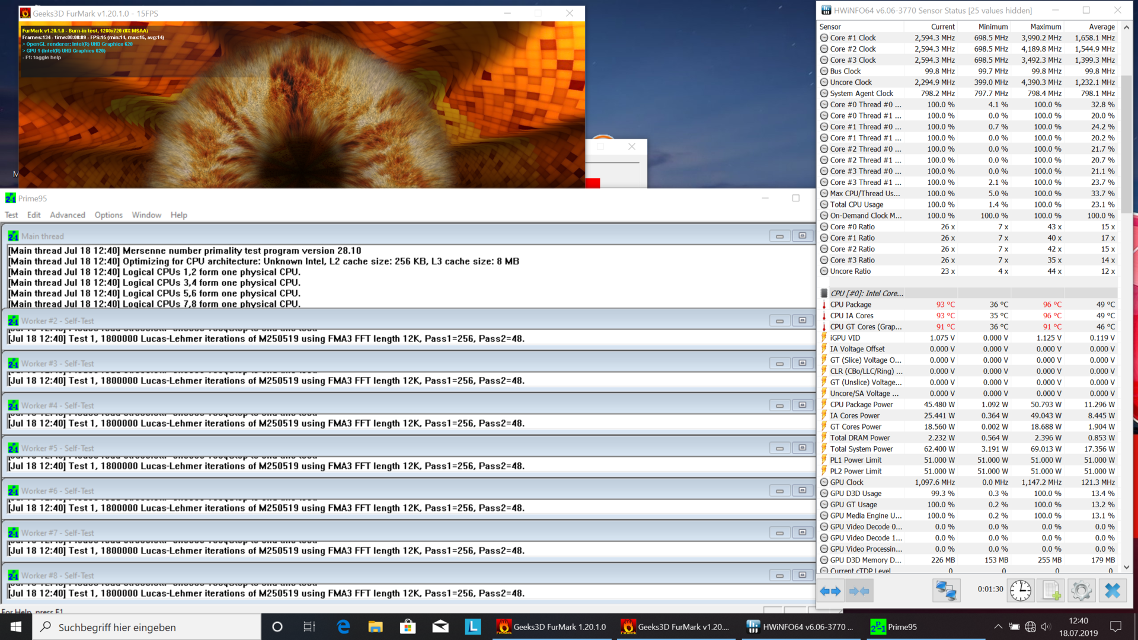Open HWiNFO sensor settings gear

click(1081, 591)
